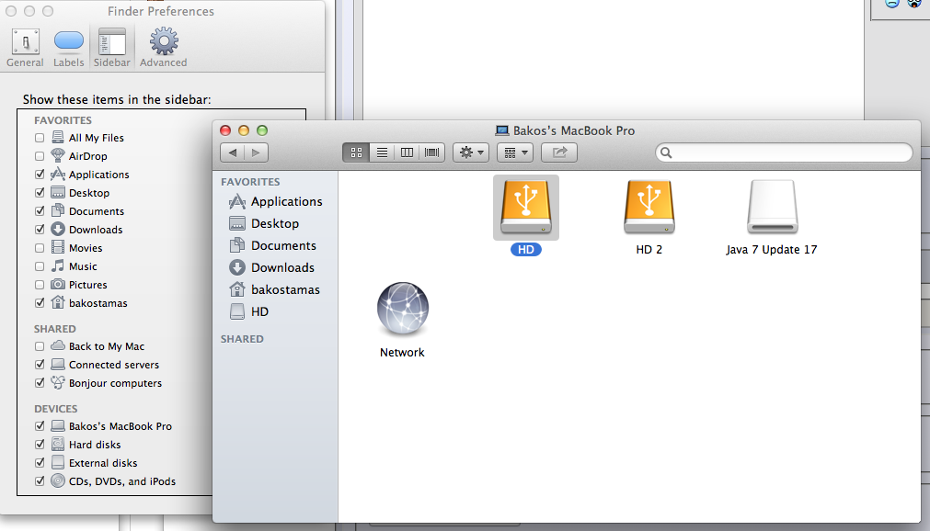
Task: Uncheck External disks checkbox
Action: pos(40,463)
